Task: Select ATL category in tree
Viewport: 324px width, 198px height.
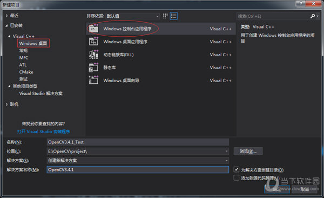Action: (x=23, y=65)
